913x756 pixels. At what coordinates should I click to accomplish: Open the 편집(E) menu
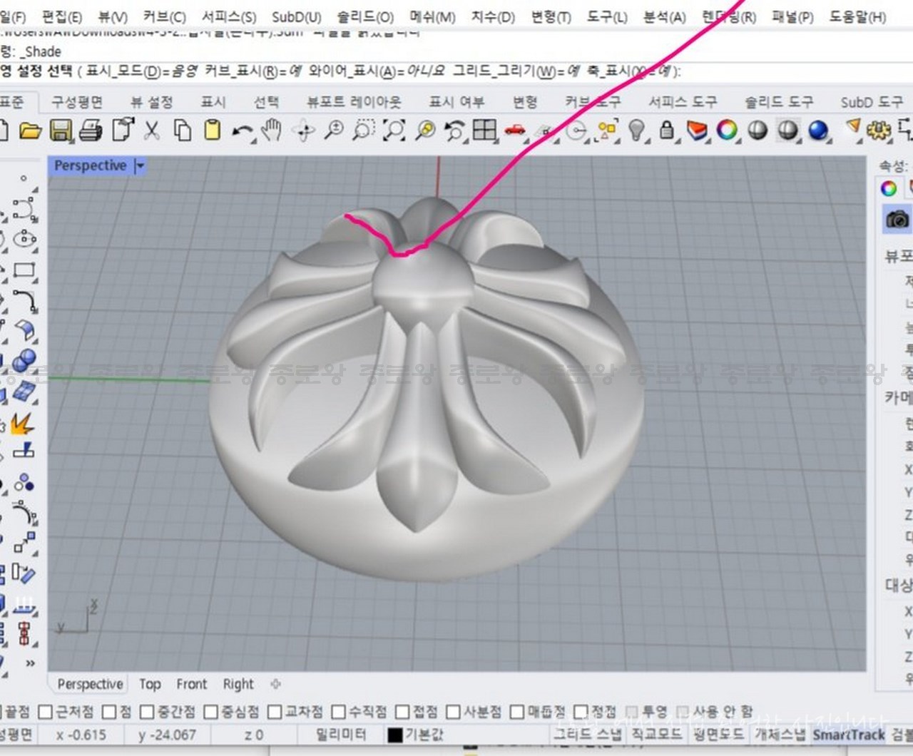pyautogui.click(x=62, y=16)
